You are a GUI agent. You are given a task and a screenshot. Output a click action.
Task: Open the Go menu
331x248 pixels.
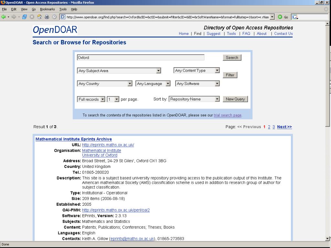pos(34,9)
